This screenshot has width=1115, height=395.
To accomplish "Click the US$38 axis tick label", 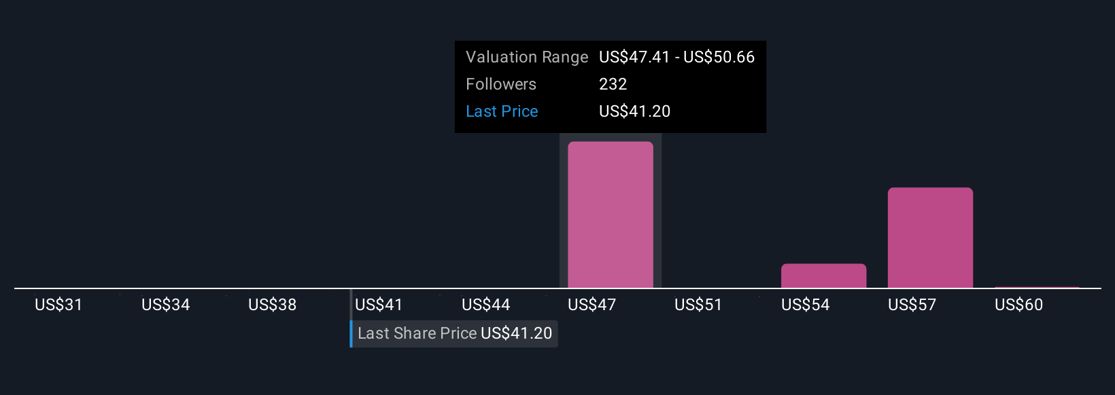I will pos(272,305).
